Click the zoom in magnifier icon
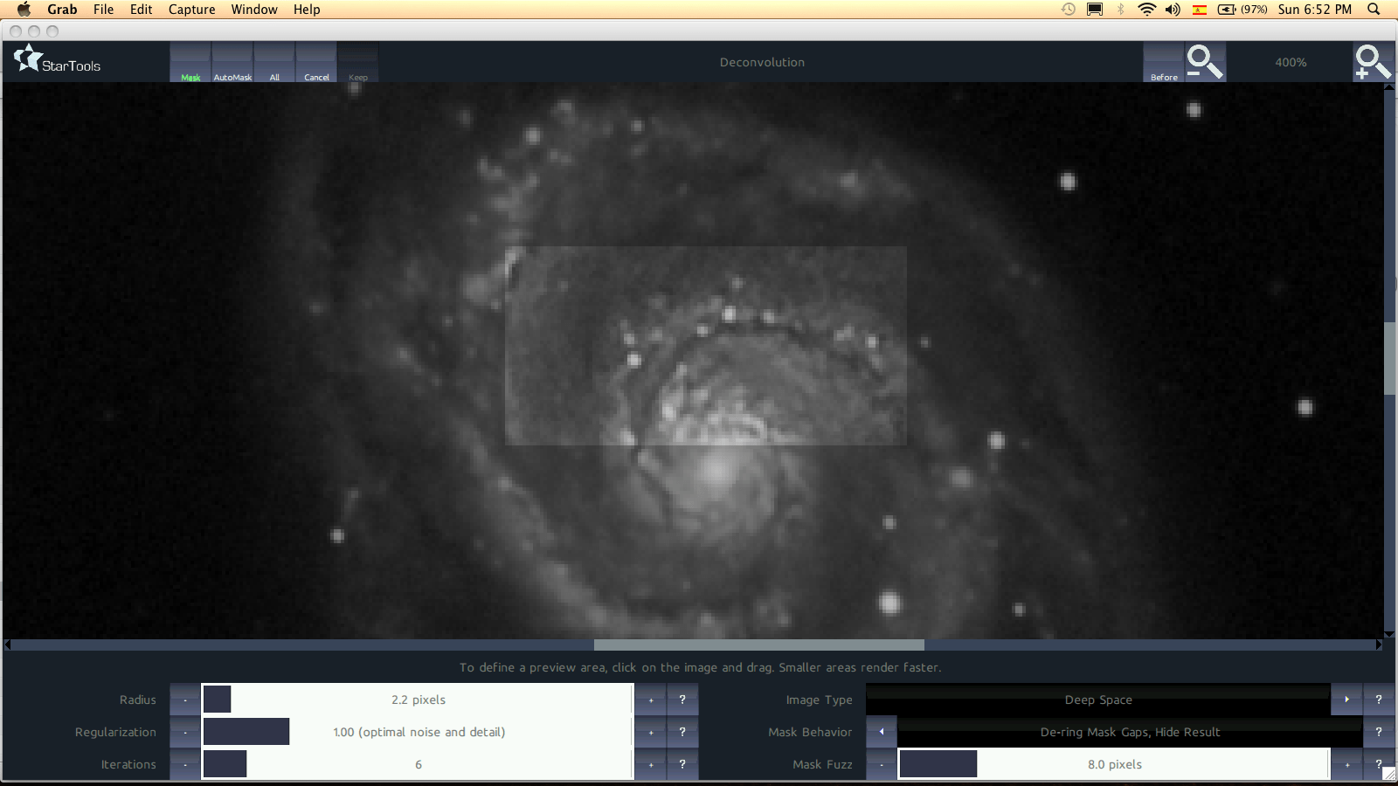Viewport: 1398px width, 786px height. [x=1372, y=62]
